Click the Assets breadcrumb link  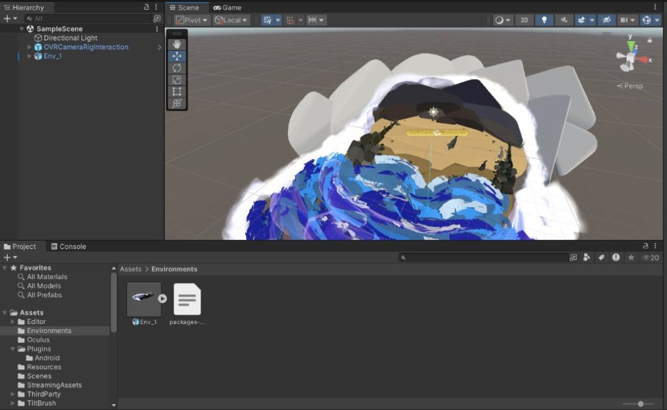click(130, 269)
